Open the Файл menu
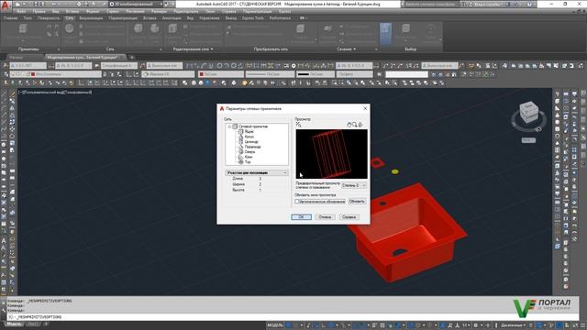This screenshot has height=330, width=587. [x=21, y=12]
